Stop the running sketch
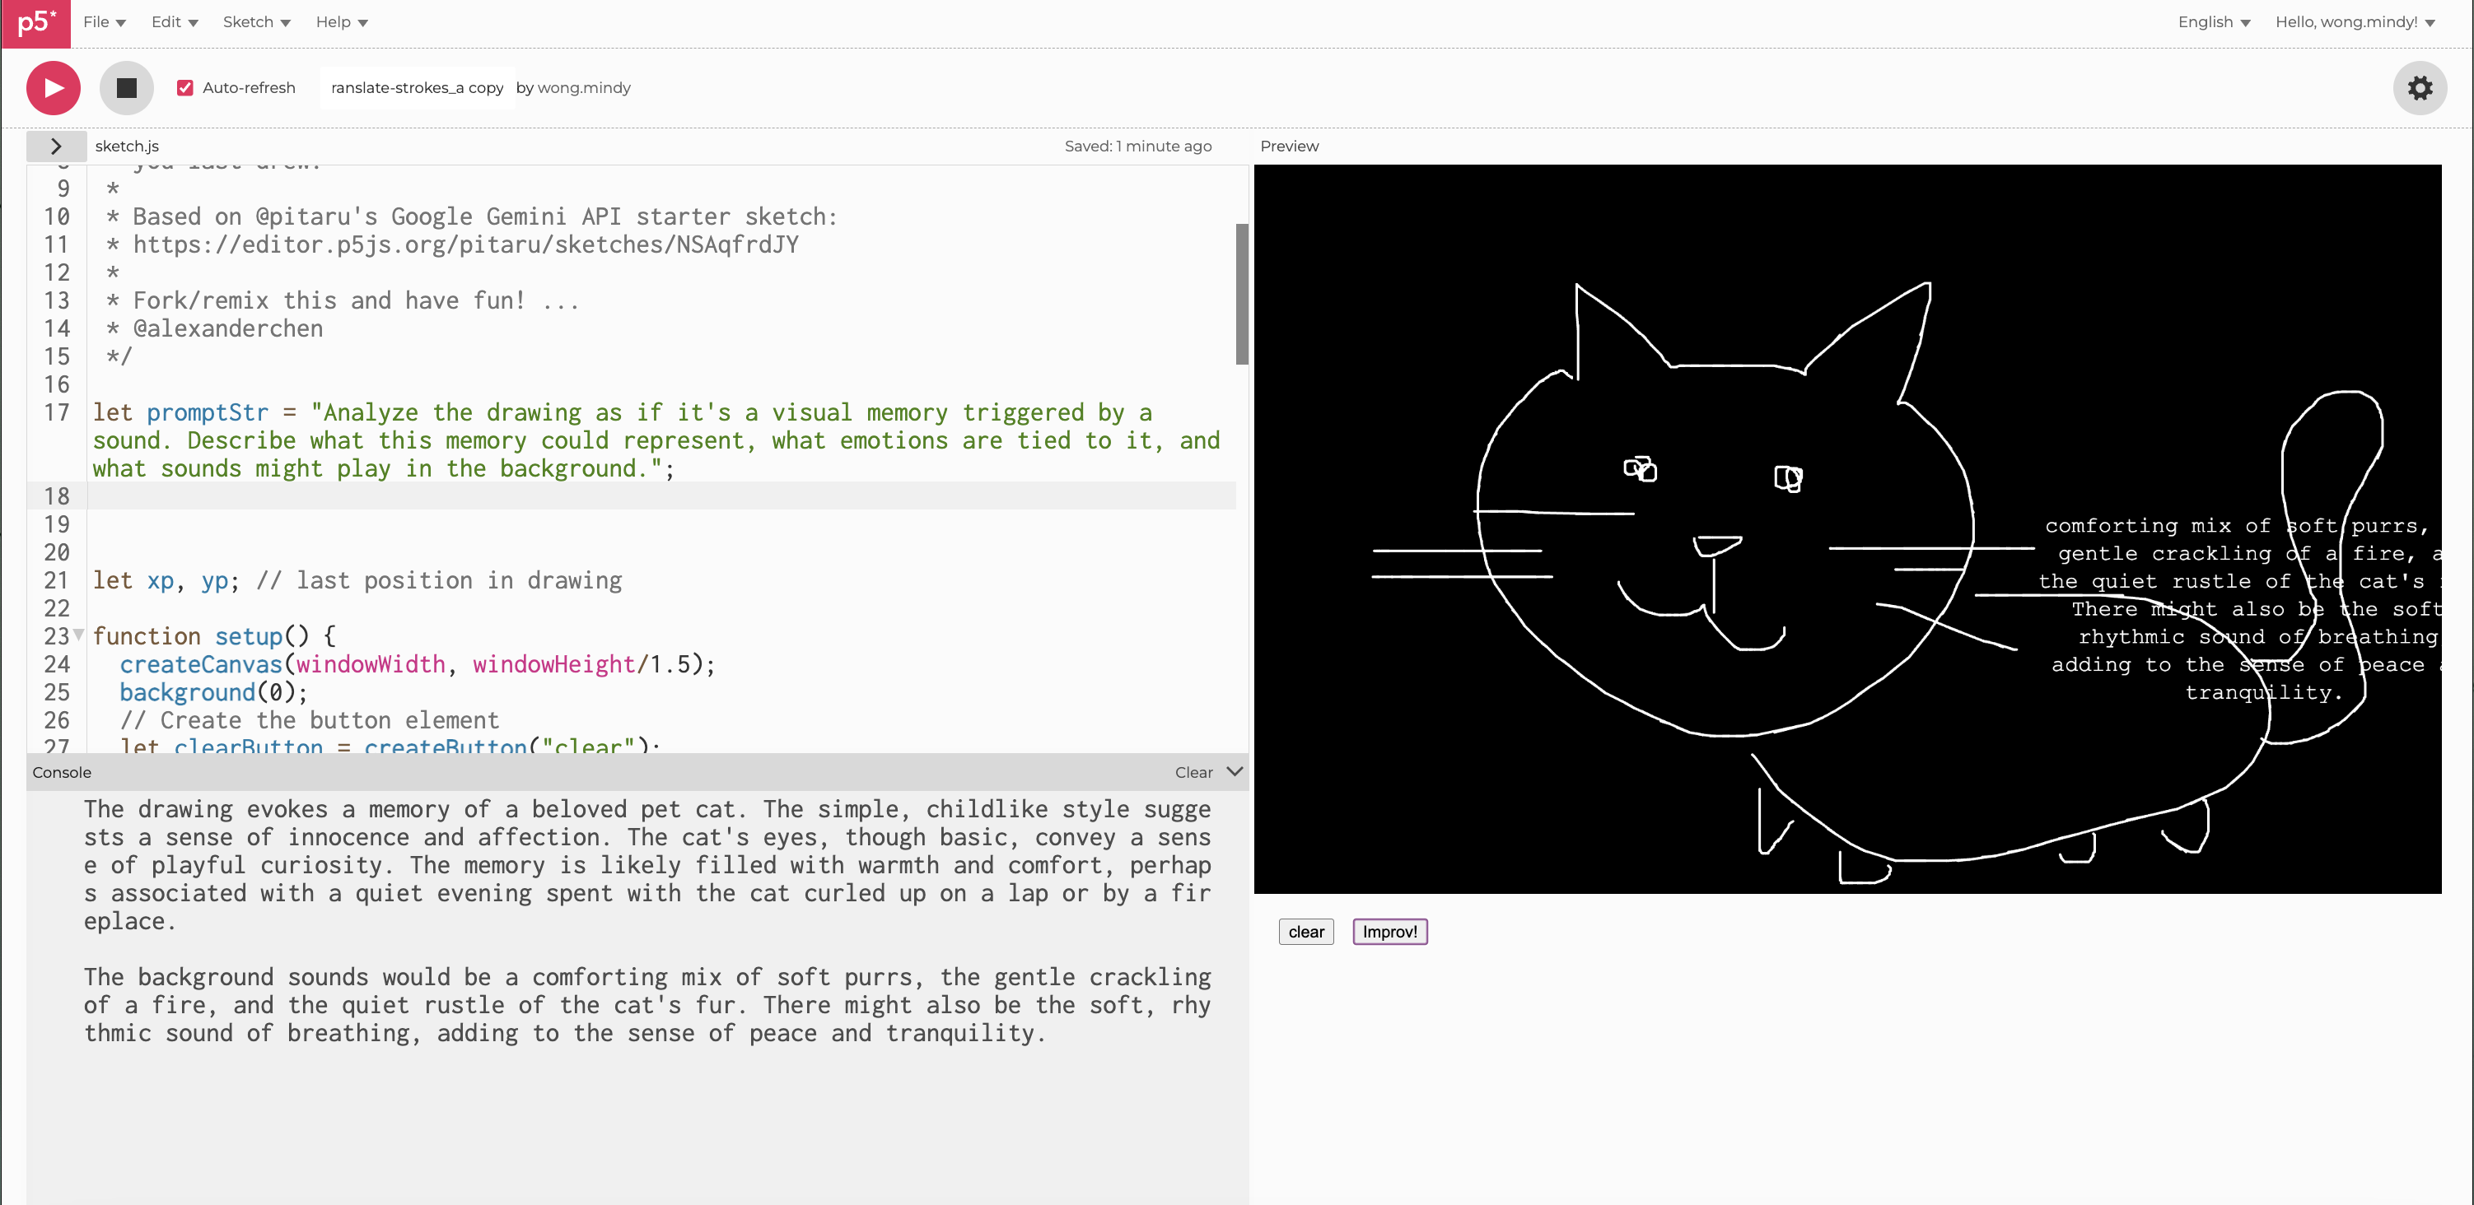 click(126, 87)
